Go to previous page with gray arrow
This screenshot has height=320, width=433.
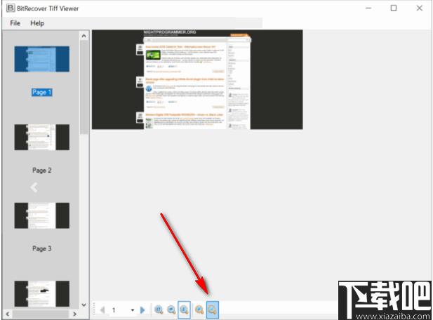click(102, 310)
